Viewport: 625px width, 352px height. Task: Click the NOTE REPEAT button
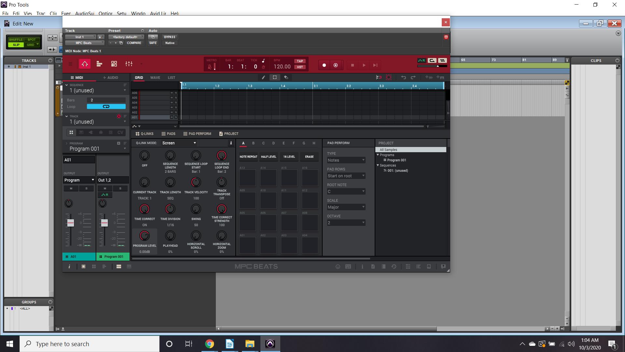point(248,157)
